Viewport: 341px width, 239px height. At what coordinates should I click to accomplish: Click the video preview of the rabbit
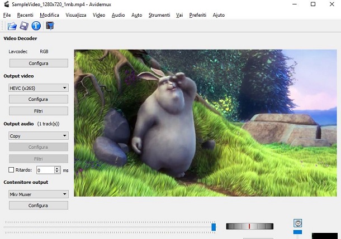point(205,123)
